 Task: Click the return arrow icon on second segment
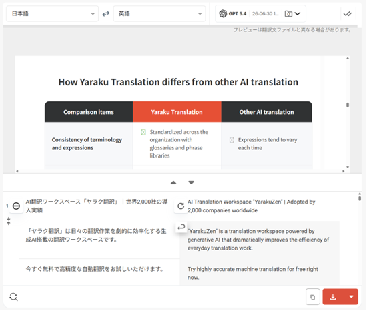pyautogui.click(x=181, y=227)
